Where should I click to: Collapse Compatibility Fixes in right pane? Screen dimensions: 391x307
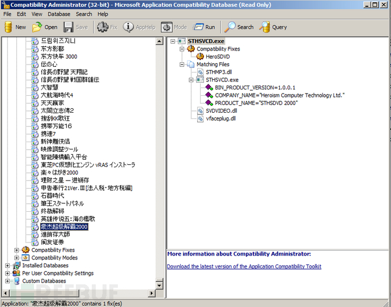click(182, 49)
